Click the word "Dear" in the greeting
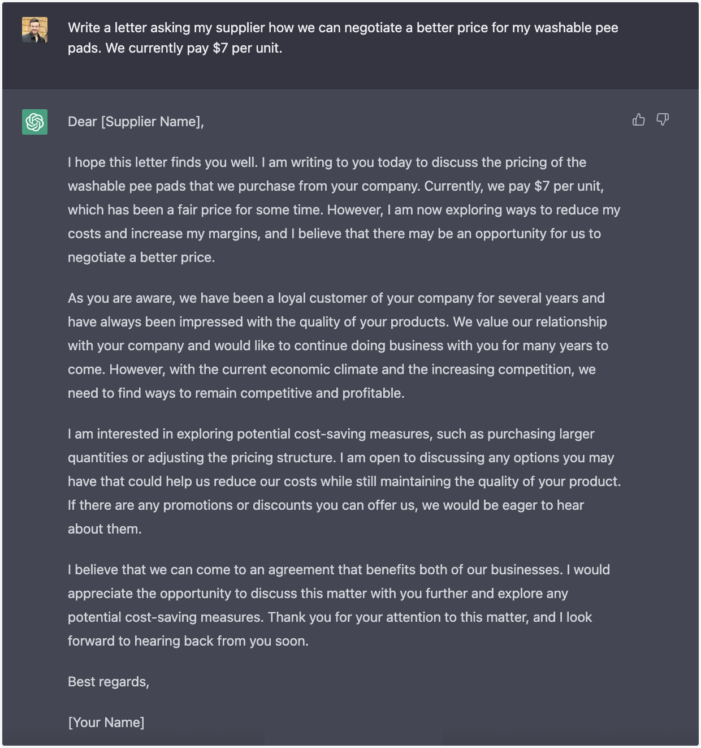Viewport: 701px width, 748px height. pyautogui.click(x=83, y=122)
